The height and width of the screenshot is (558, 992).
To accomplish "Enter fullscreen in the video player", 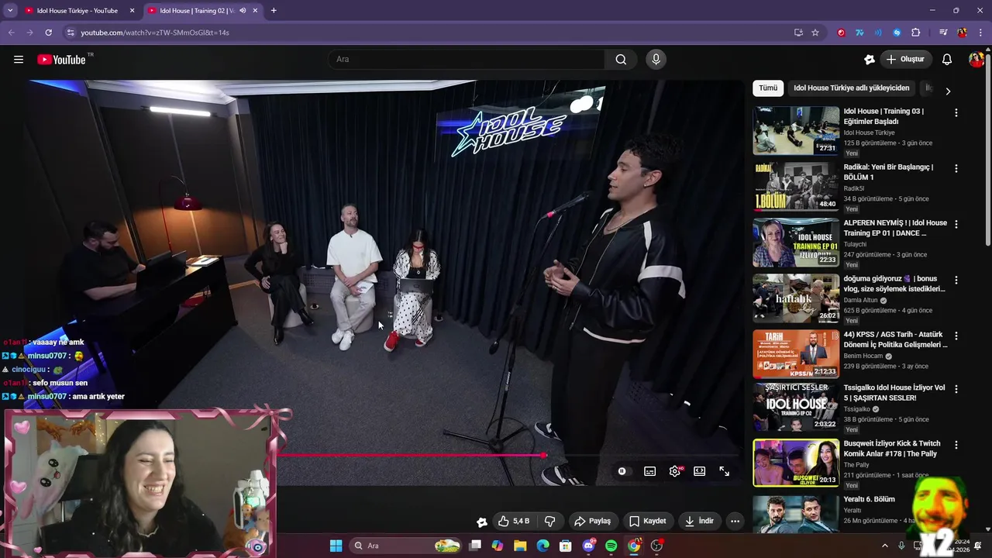I will click(725, 471).
